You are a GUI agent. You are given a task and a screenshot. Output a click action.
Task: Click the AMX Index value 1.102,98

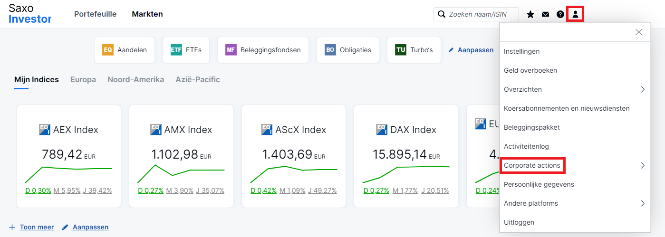174,154
